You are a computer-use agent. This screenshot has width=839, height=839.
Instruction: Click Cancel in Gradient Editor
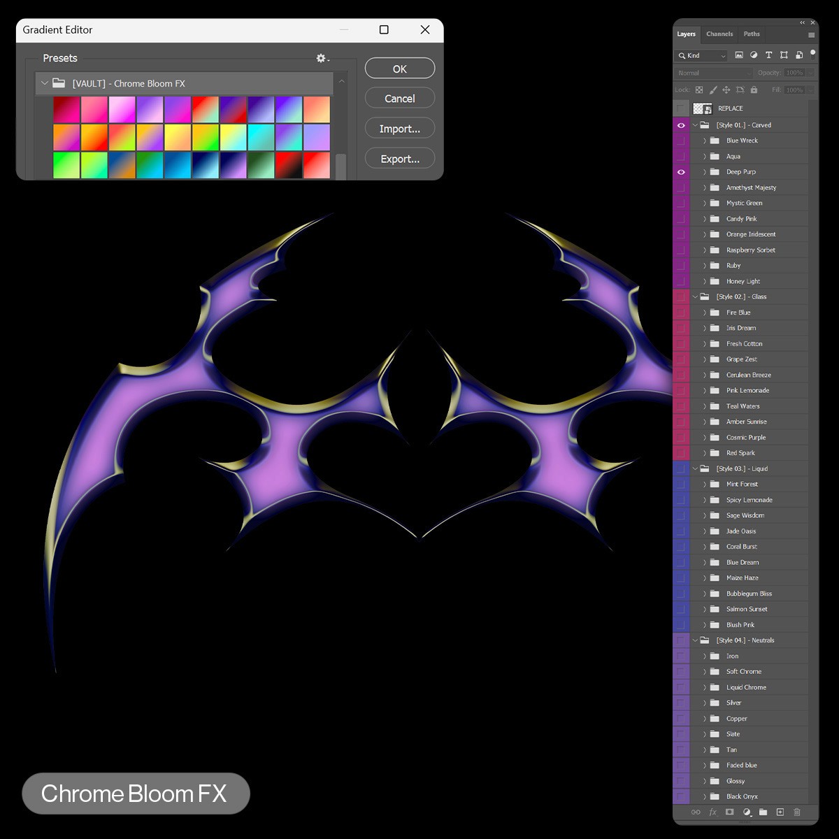[400, 99]
